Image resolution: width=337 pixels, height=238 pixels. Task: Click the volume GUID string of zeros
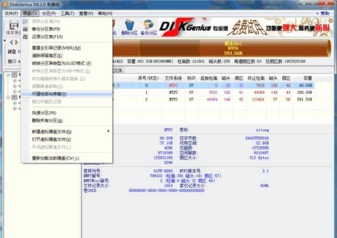coord(166,191)
